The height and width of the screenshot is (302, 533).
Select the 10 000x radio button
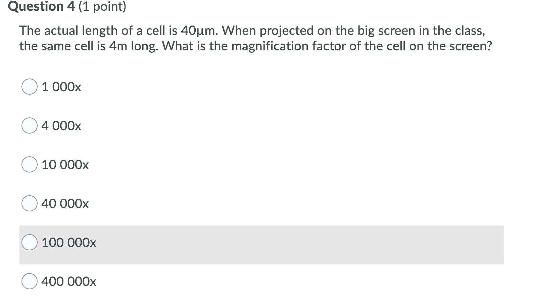pyautogui.click(x=30, y=165)
